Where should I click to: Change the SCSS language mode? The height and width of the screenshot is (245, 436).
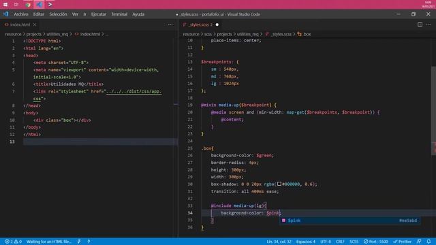tap(354, 242)
